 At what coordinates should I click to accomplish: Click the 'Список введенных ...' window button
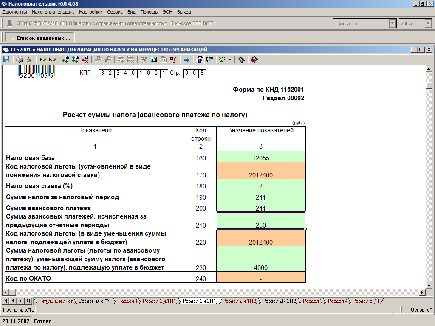coord(40,38)
